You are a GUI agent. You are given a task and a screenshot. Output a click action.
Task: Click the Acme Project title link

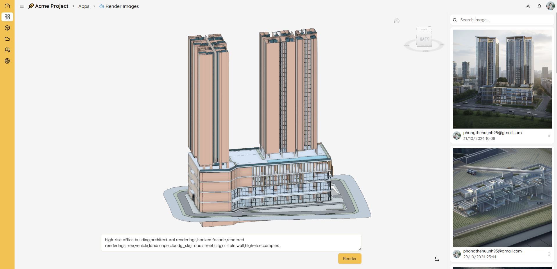coord(51,6)
